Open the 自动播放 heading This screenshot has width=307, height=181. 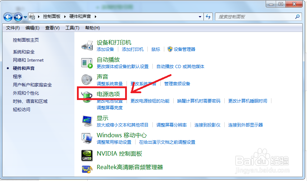click(x=108, y=59)
